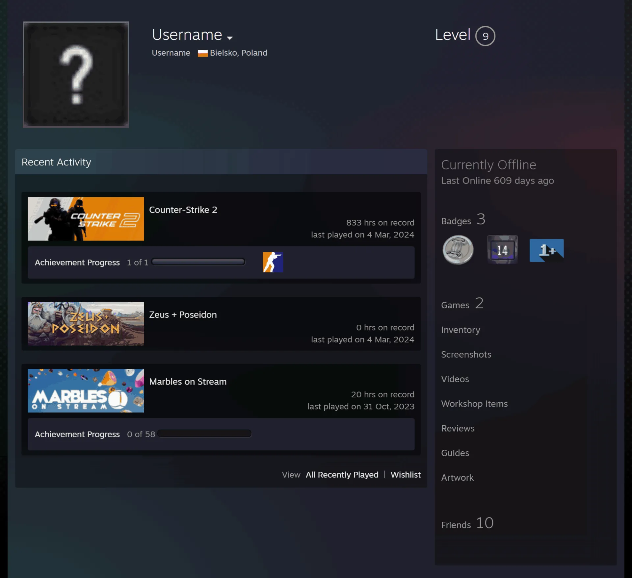
Task: Open the 1+ game collector badge
Action: [546, 250]
